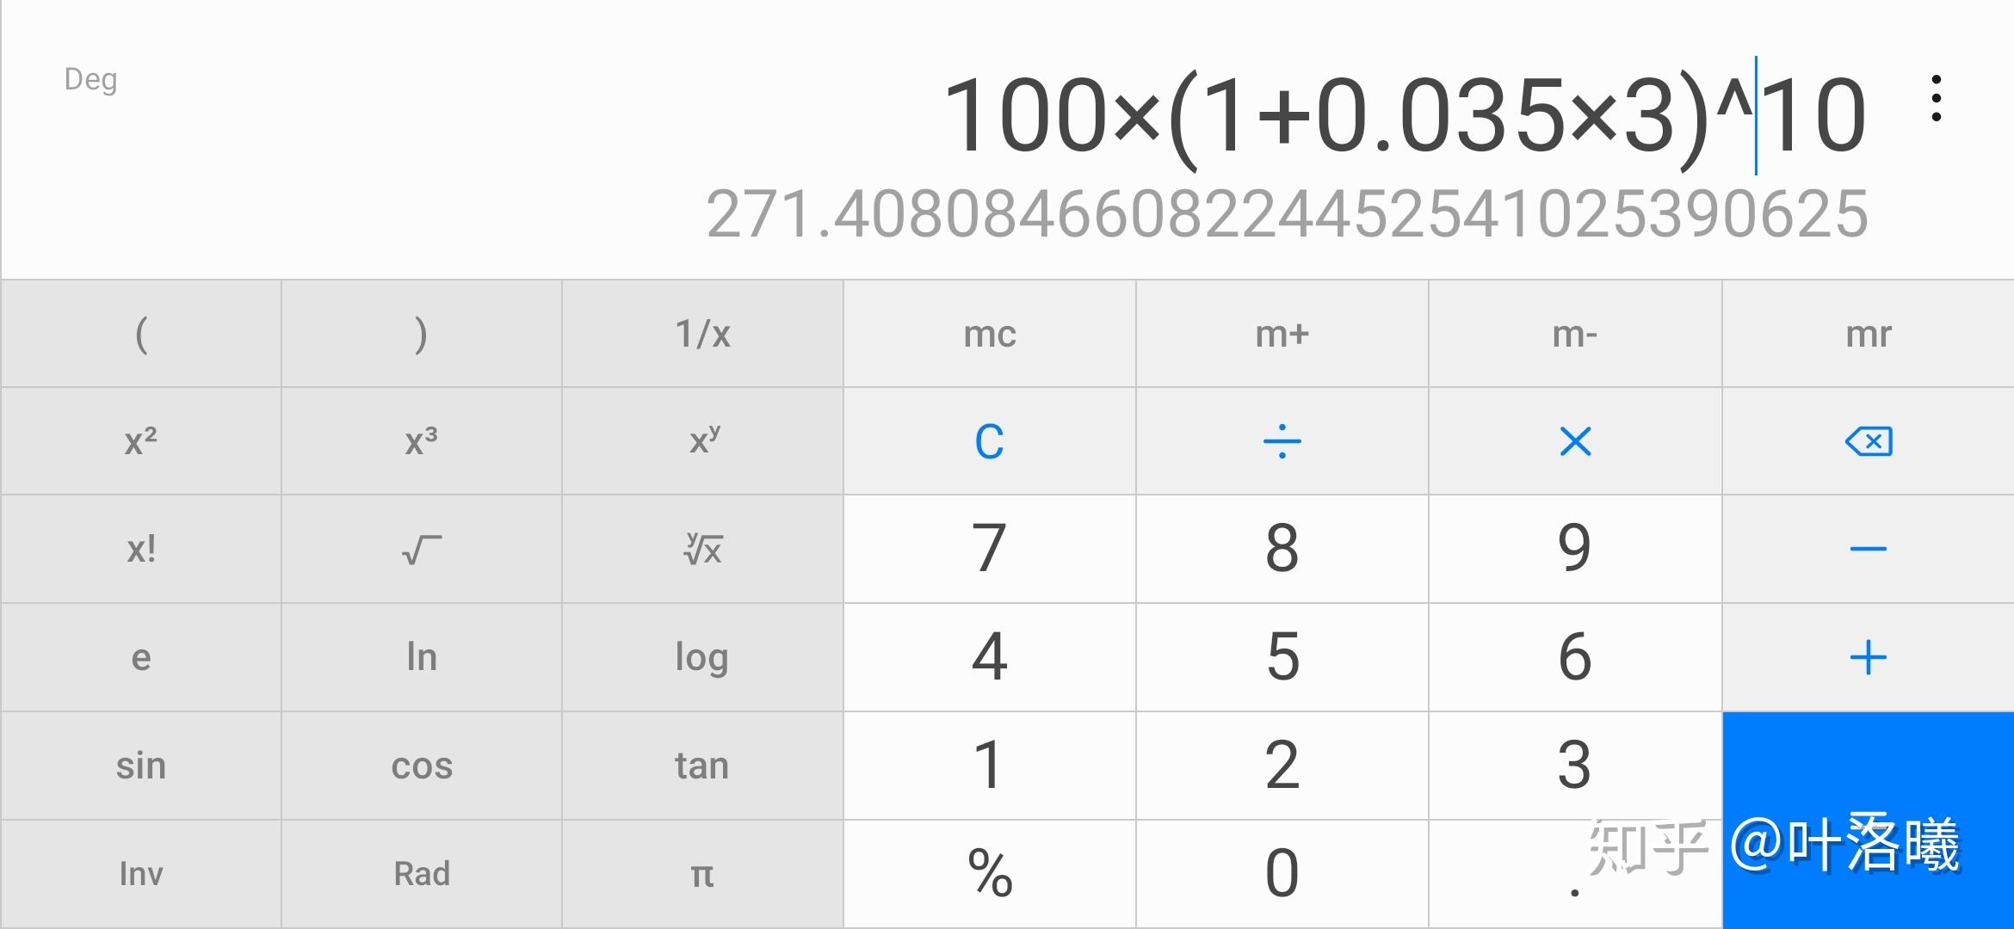Click inside the expression input field
This screenshot has width=2014, height=929.
click(1403, 115)
